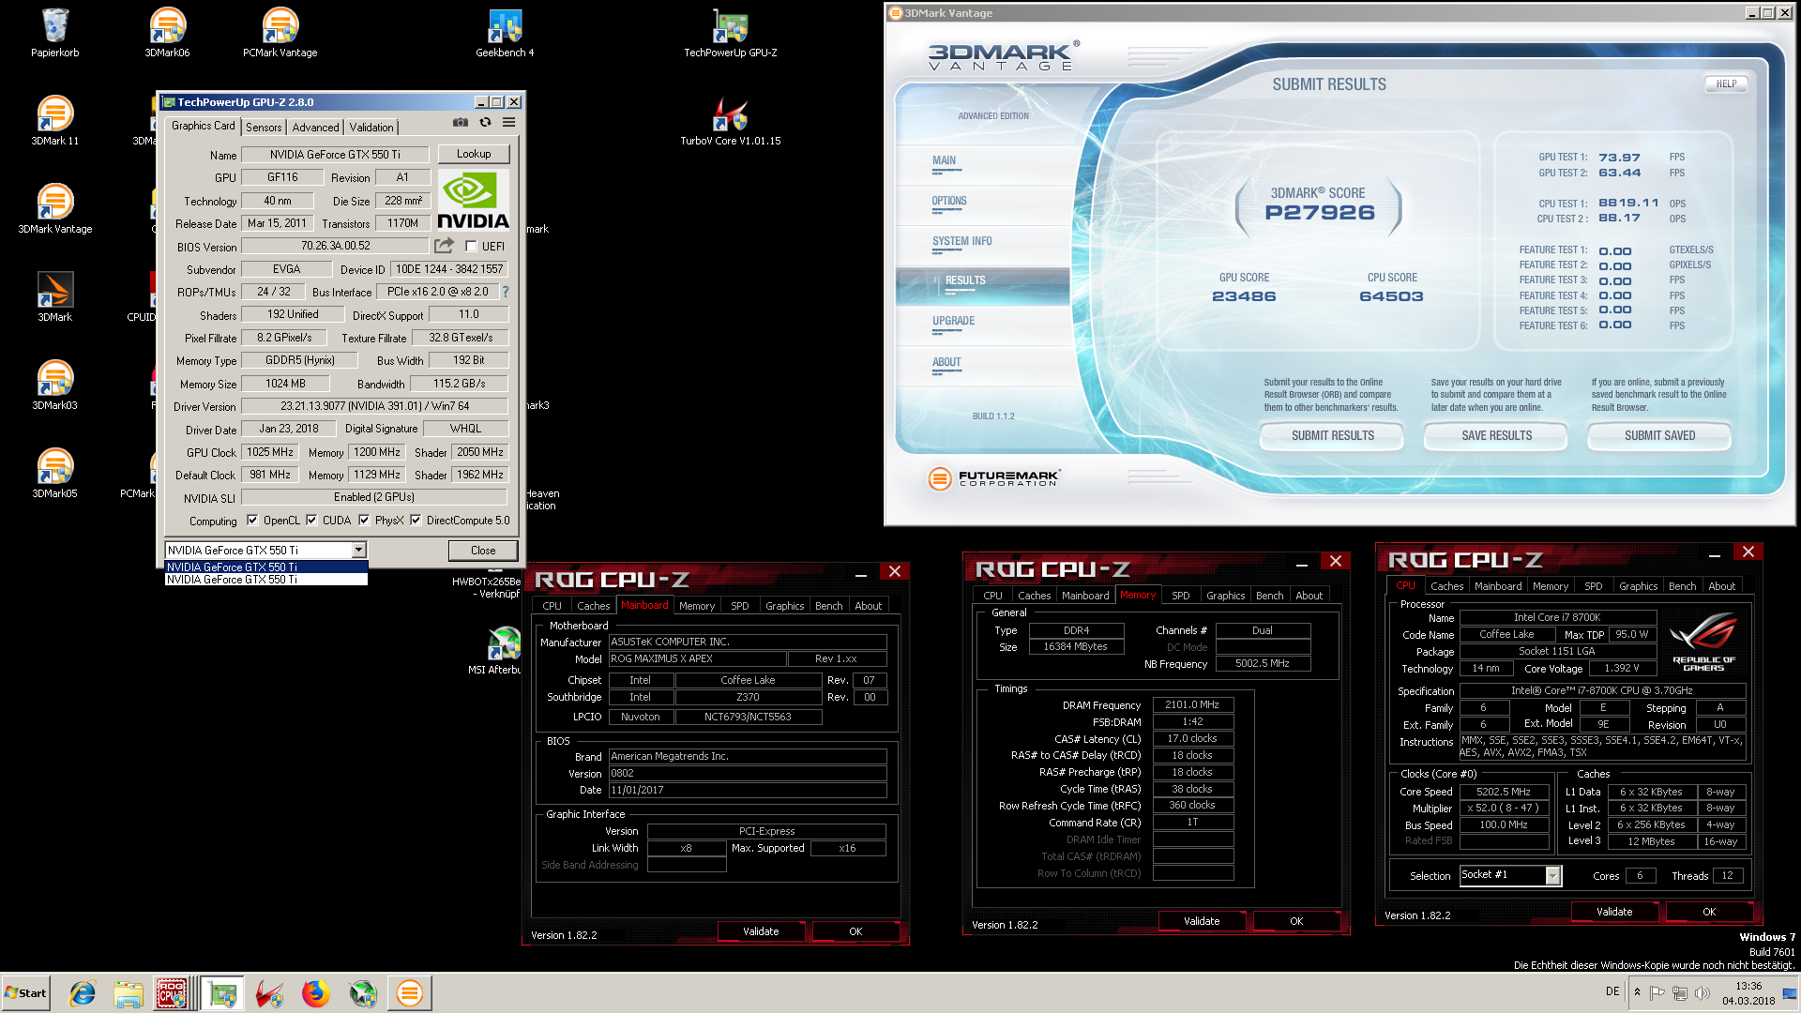The width and height of the screenshot is (1801, 1013).
Task: Open the Validation tab in GPU-Z
Action: pyautogui.click(x=371, y=127)
